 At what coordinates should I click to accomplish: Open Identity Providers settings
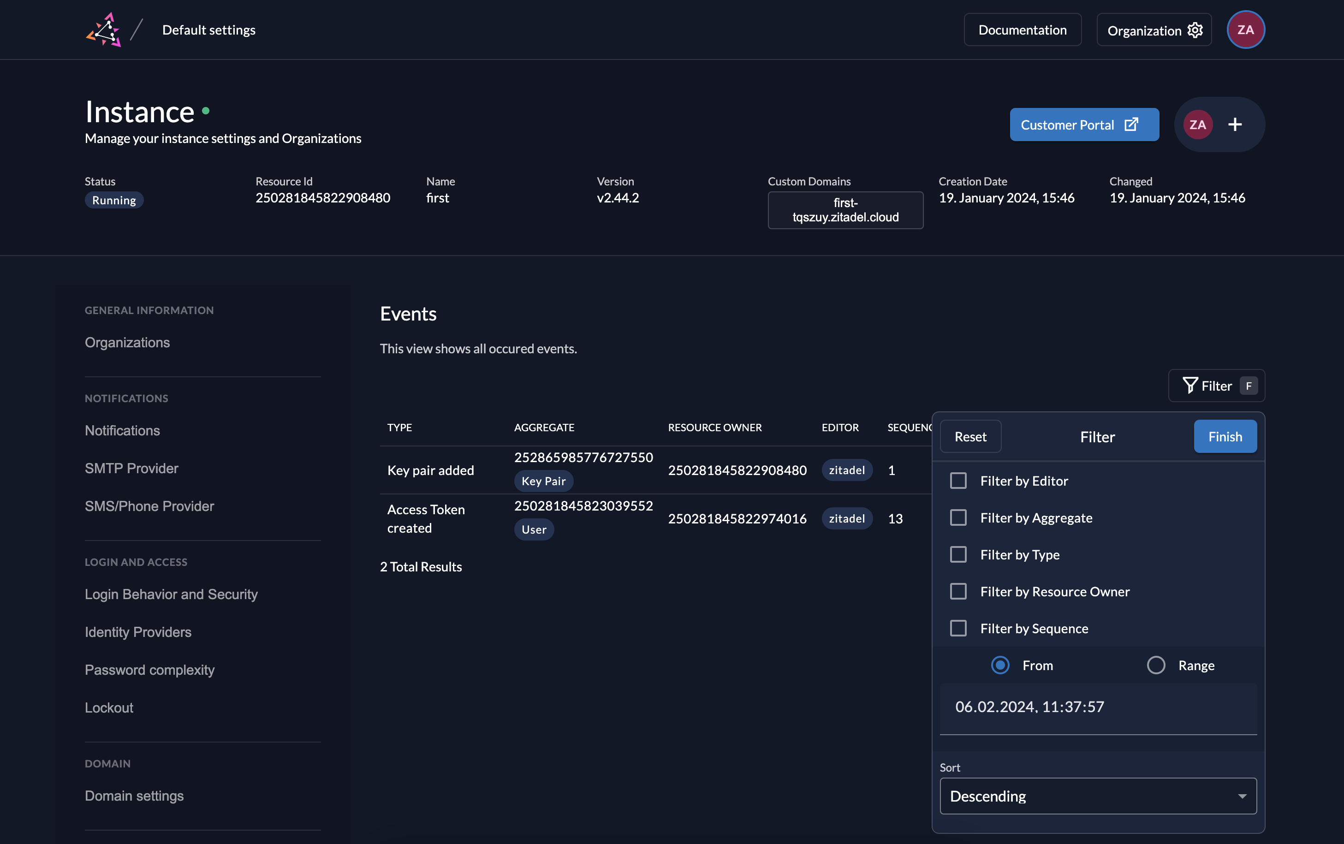(138, 632)
